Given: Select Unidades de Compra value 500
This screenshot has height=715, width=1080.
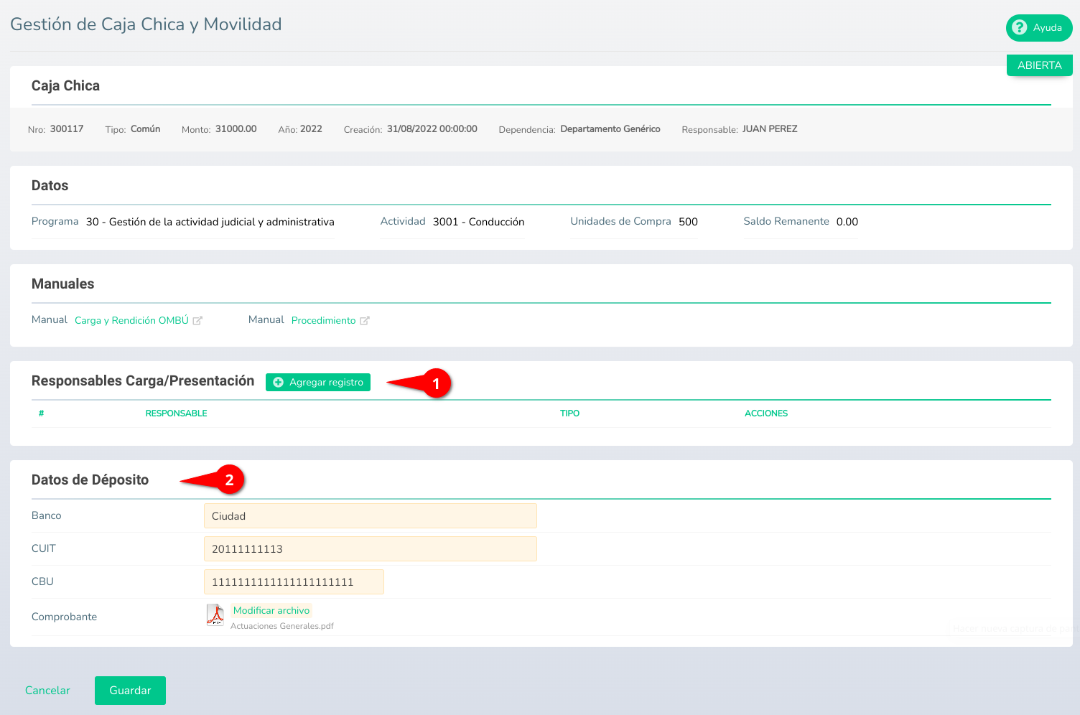Looking at the screenshot, I should 688,222.
